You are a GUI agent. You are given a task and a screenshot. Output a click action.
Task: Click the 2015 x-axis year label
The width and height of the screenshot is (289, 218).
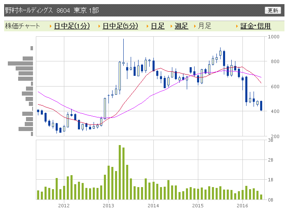(198, 206)
